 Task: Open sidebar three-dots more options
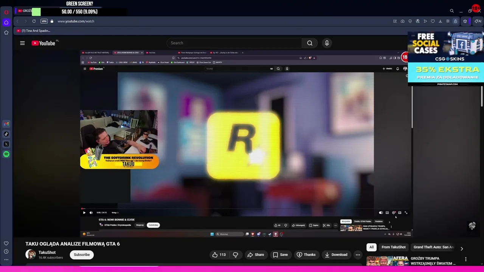coord(6,260)
